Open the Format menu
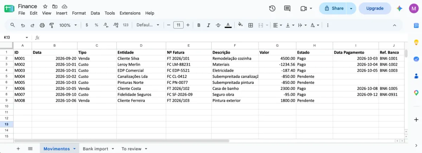Viewport: 422px width, 153px height. (79, 13)
